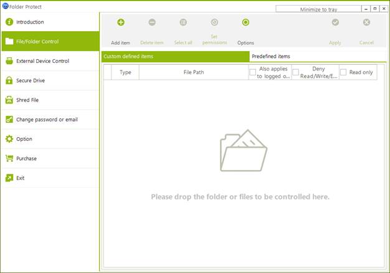Toggle the Read only header checkbox

tap(343, 72)
